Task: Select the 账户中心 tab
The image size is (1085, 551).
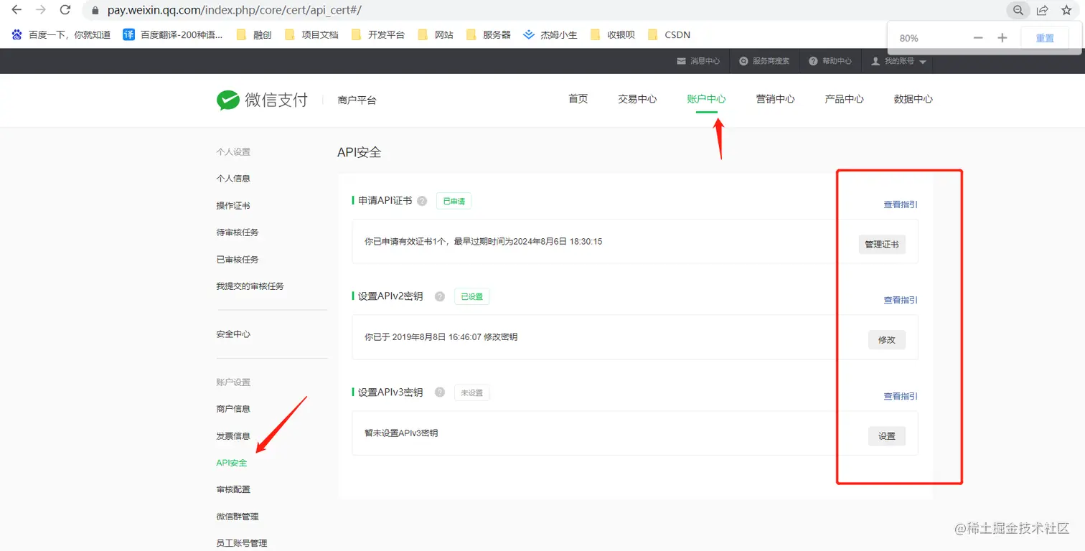Action: click(706, 99)
